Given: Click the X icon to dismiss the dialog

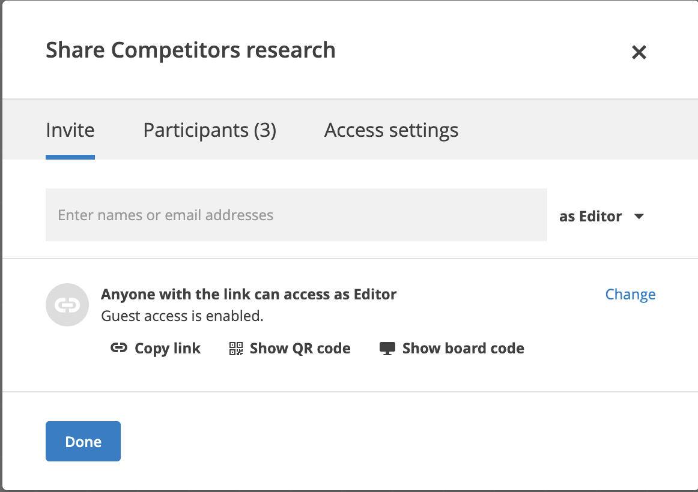Looking at the screenshot, I should click(639, 53).
